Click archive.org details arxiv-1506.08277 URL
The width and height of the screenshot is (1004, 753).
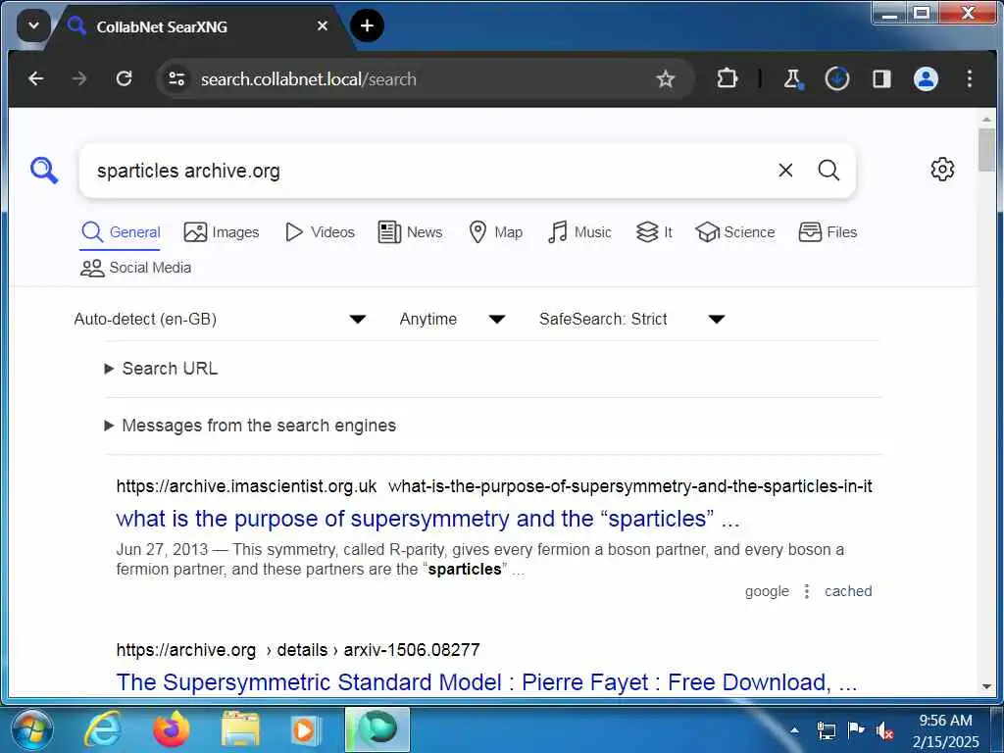coord(298,650)
